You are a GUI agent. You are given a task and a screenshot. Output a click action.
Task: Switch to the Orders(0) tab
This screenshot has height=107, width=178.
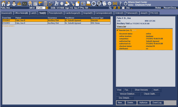[119, 13]
